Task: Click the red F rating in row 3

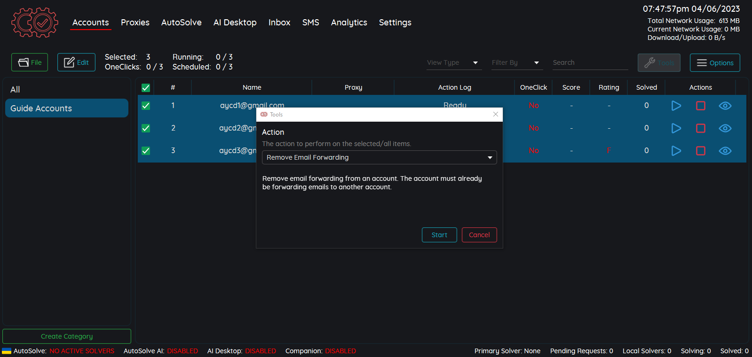Action: pos(609,150)
